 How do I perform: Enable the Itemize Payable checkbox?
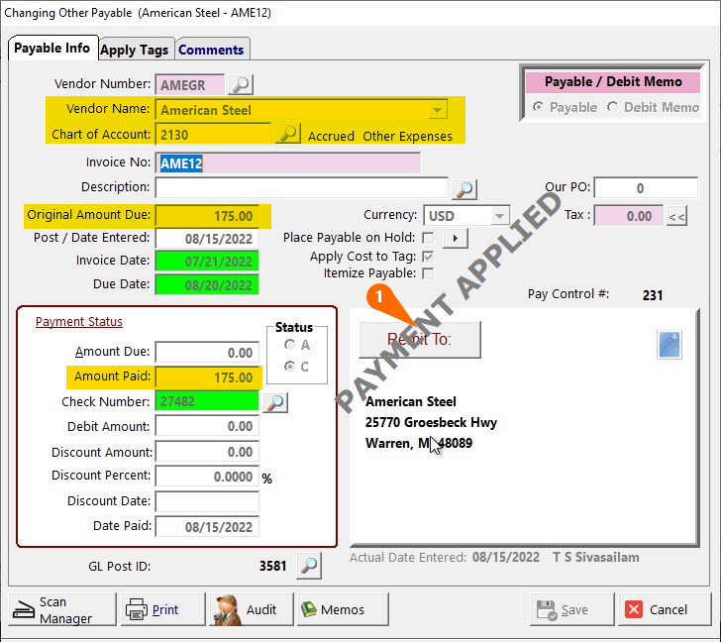[428, 273]
